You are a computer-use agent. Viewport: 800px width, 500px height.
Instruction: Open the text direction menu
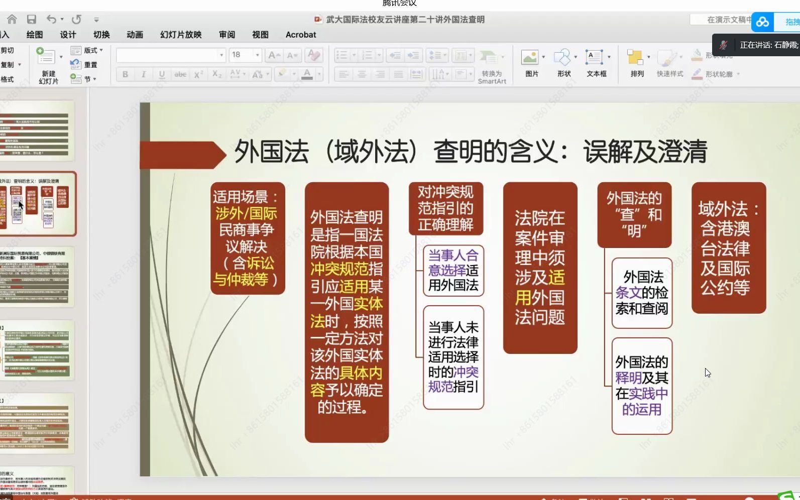tap(439, 74)
